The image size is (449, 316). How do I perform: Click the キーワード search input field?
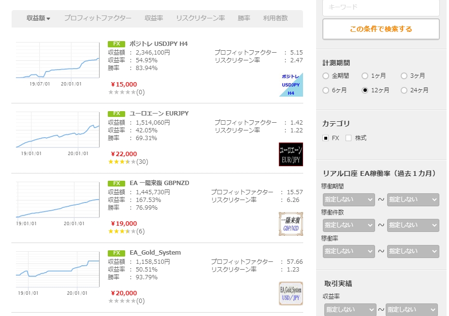click(x=381, y=7)
